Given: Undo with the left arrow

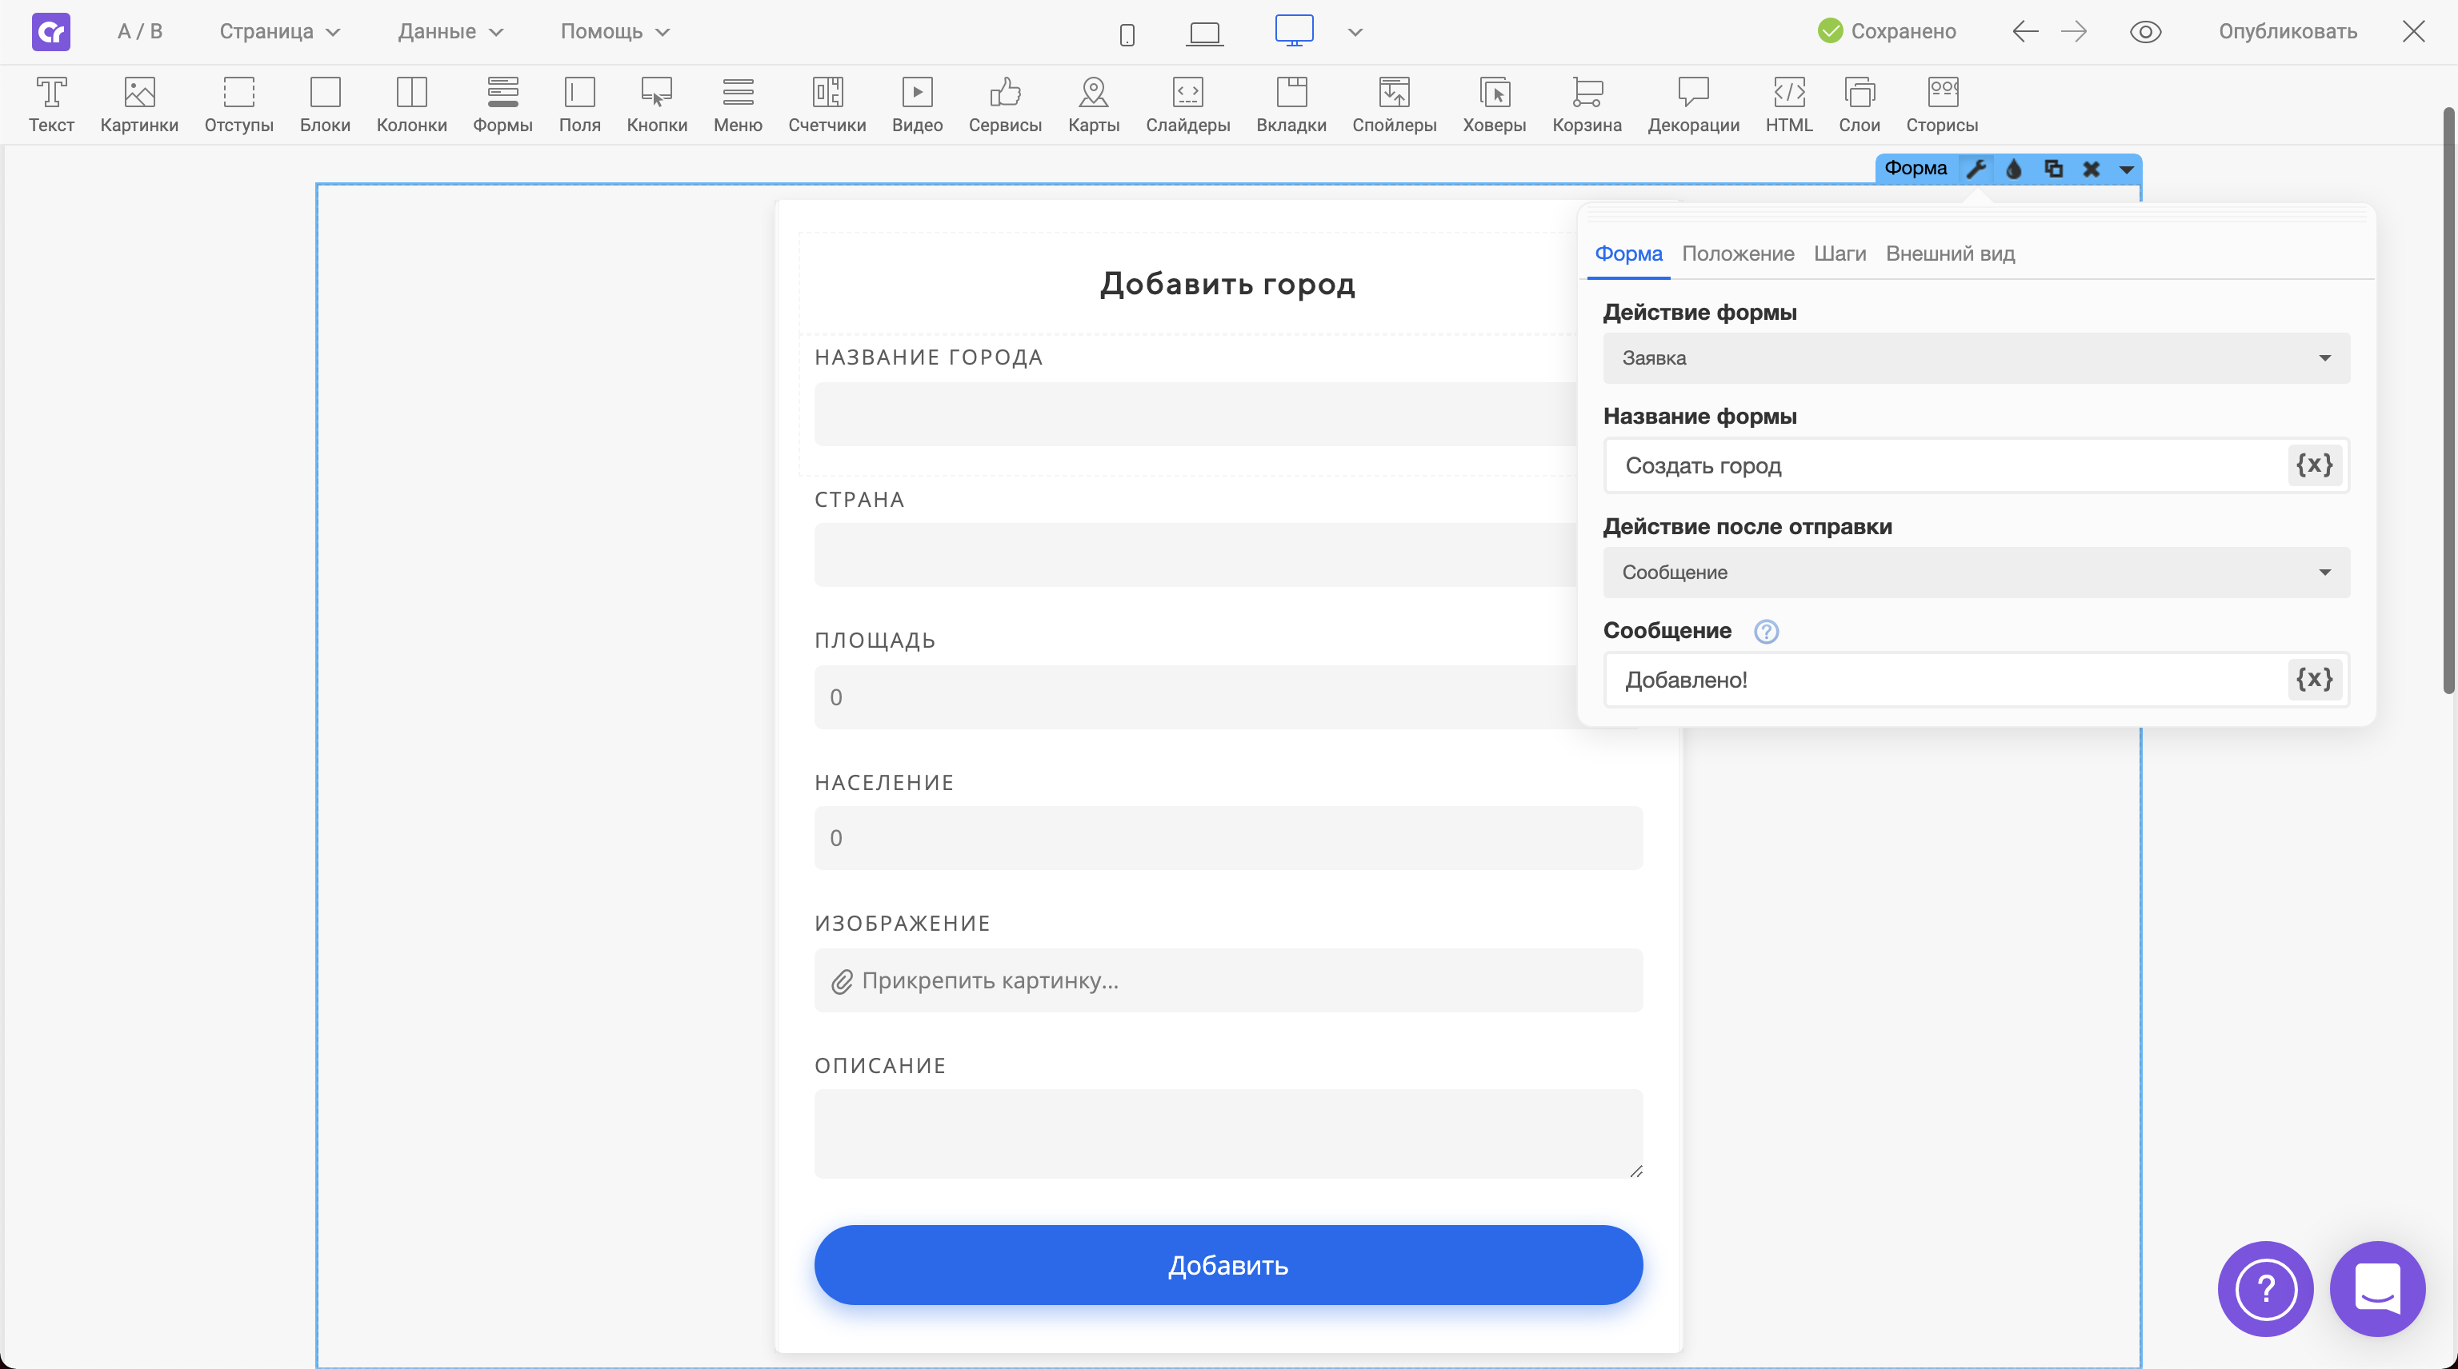Looking at the screenshot, I should [x=2025, y=31].
